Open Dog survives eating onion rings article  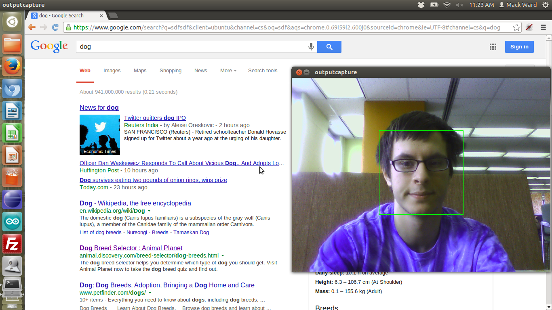tap(153, 180)
